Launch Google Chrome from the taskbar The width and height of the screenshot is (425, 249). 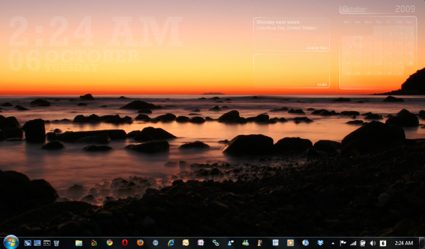(110, 242)
